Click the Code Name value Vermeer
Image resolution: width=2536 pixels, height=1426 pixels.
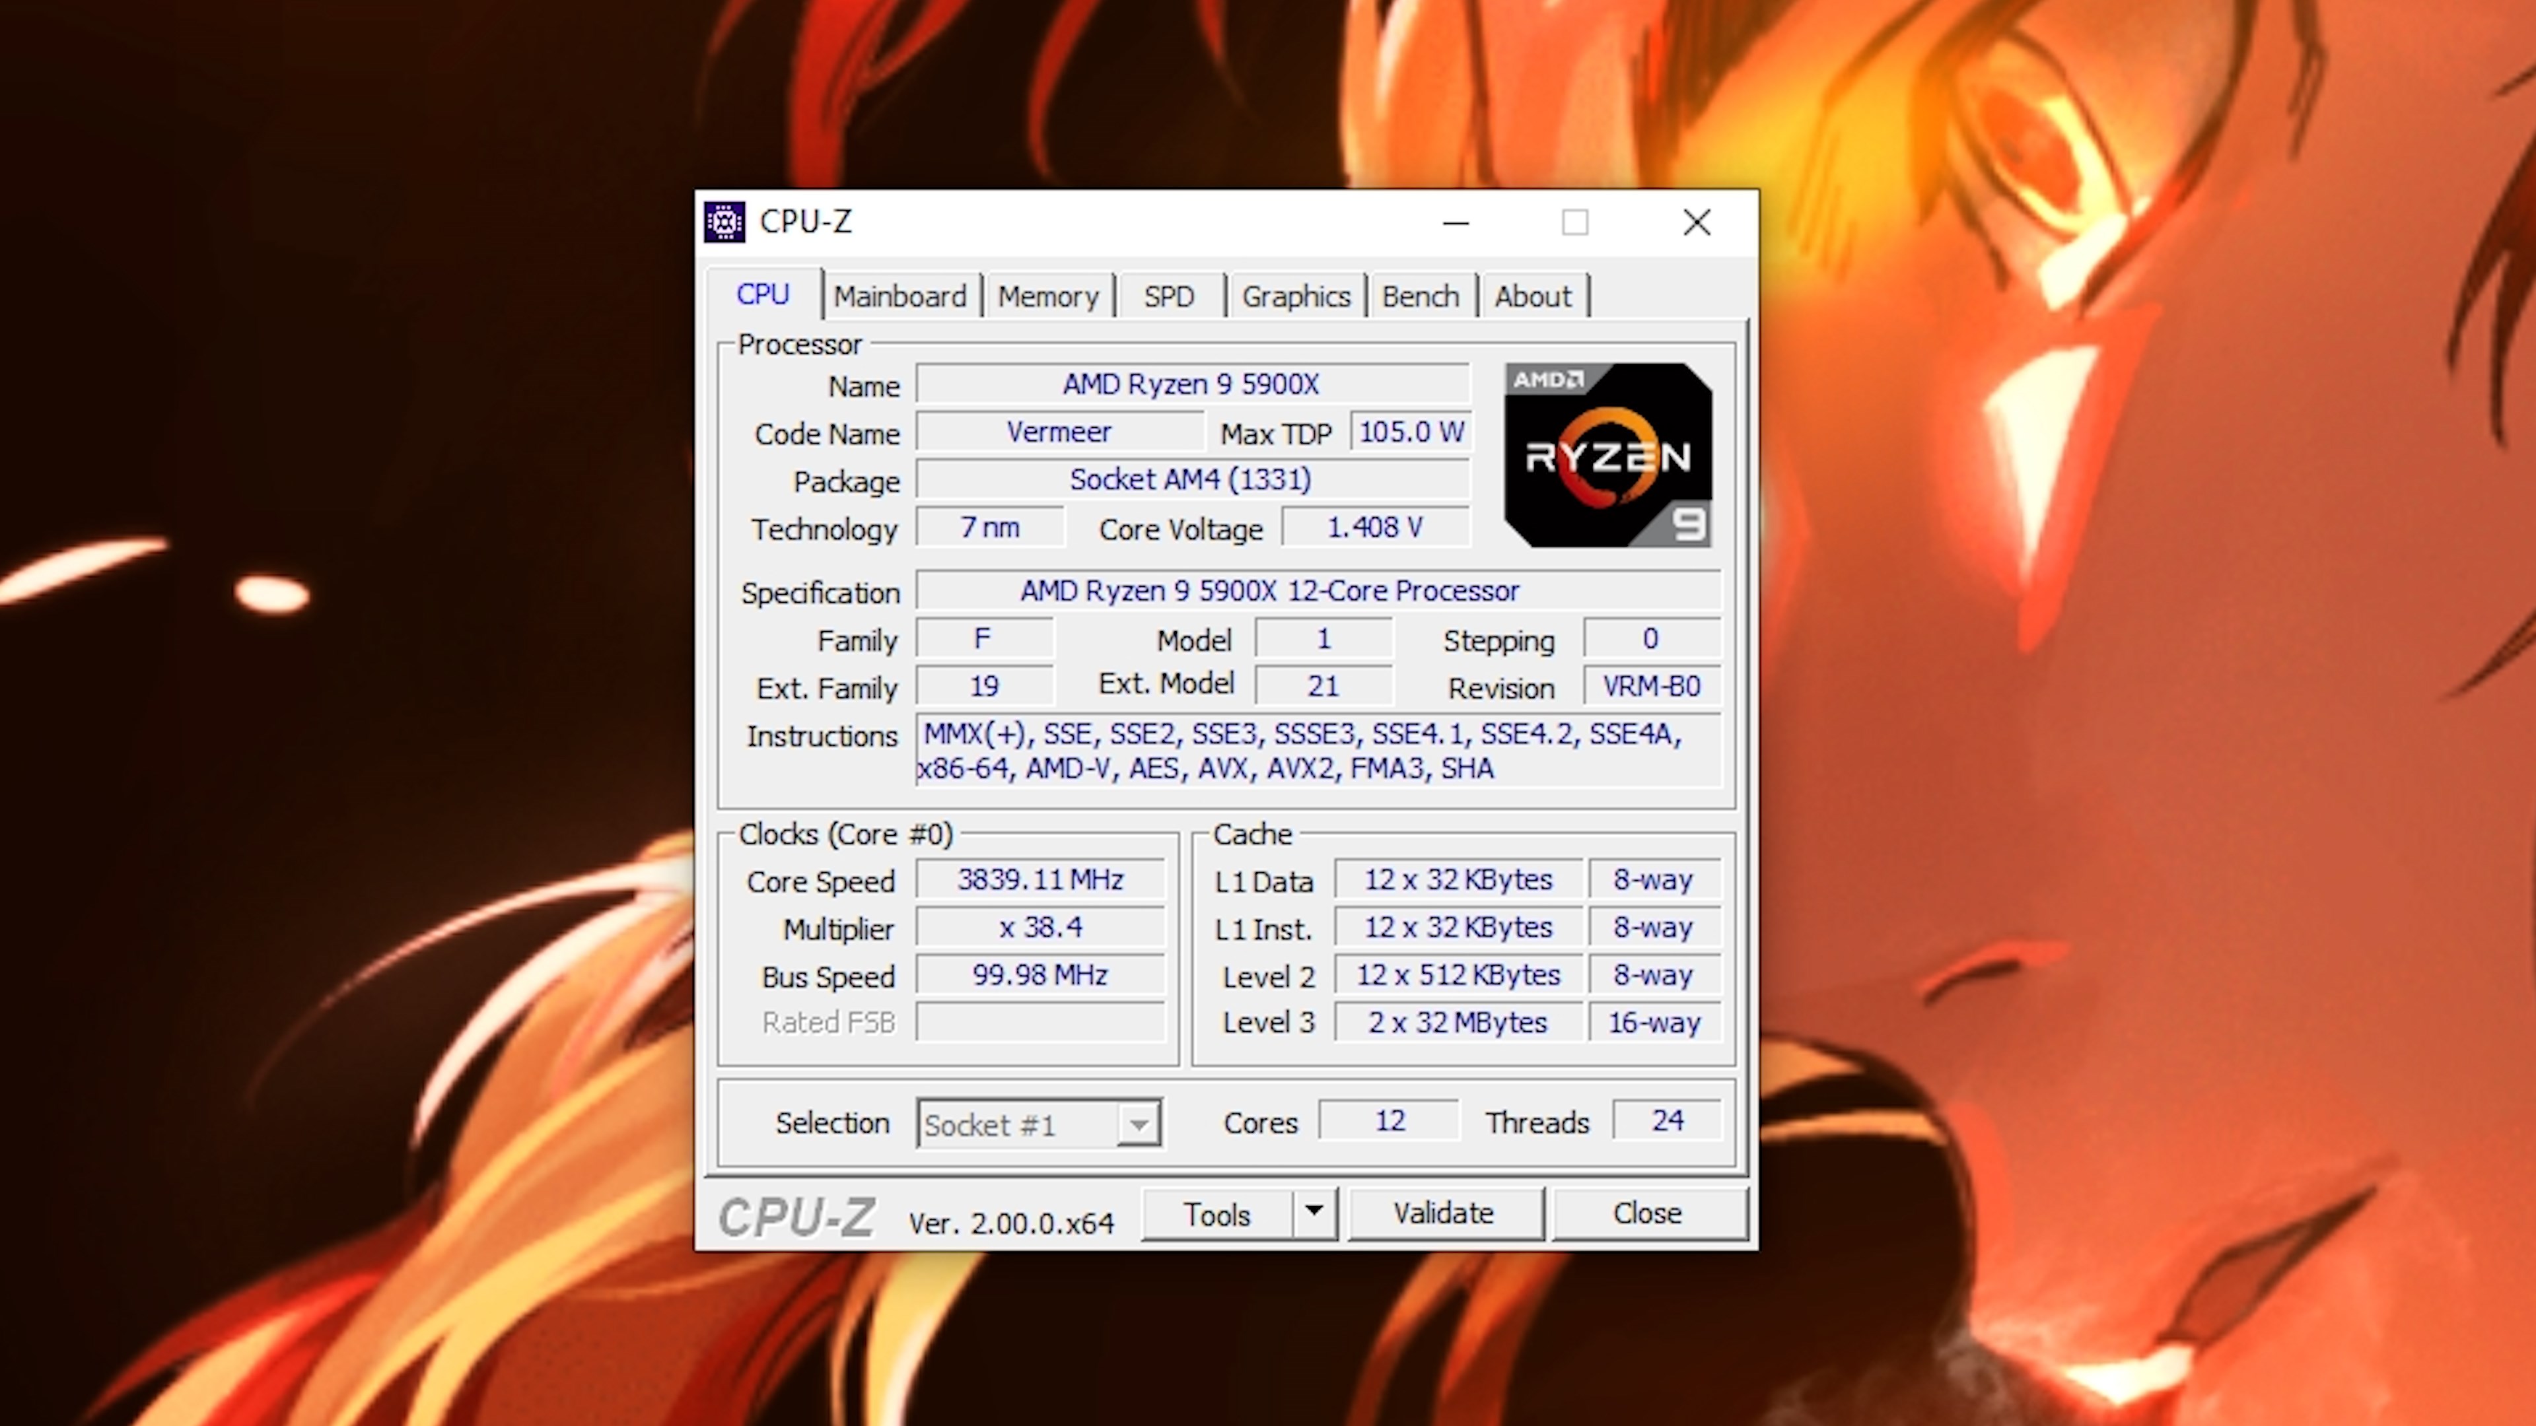point(1059,432)
